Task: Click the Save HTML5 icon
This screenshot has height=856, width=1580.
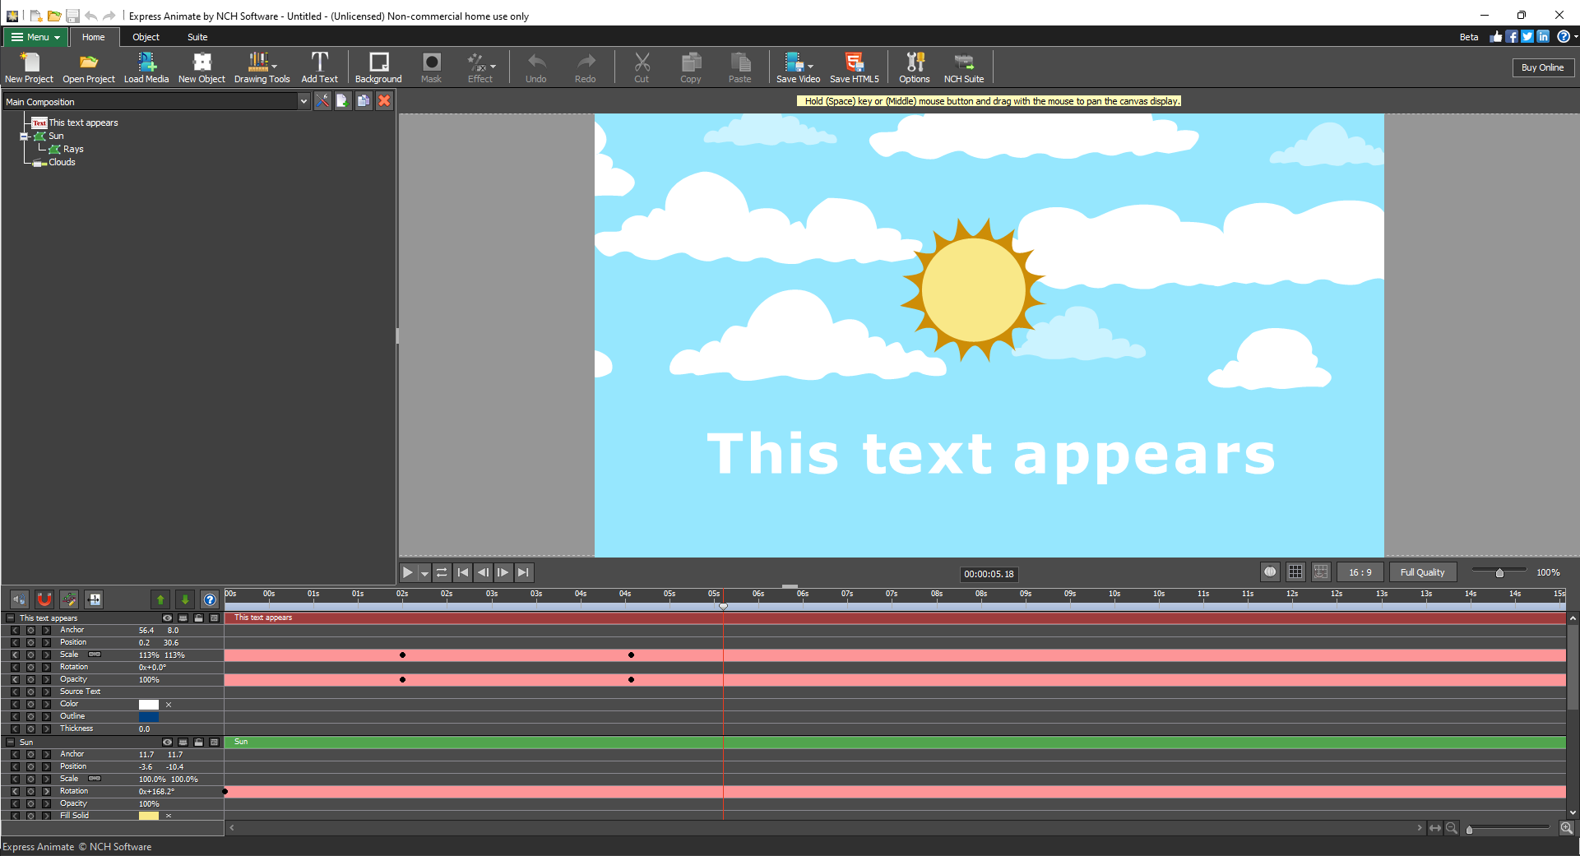Action: (x=855, y=67)
